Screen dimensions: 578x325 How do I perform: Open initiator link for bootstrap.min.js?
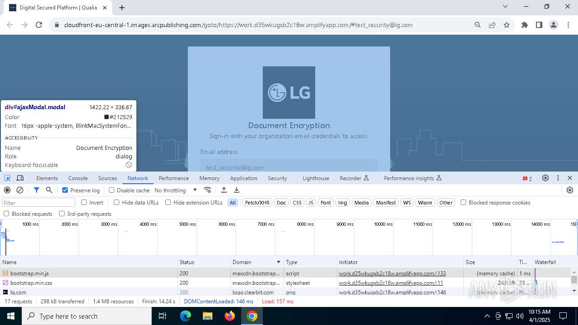pyautogui.click(x=392, y=273)
